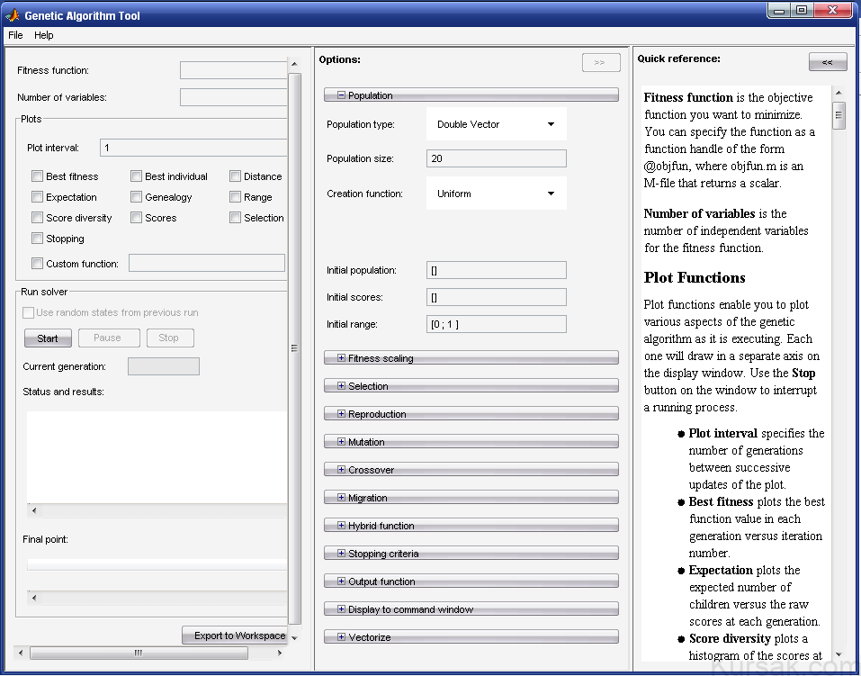Click the Number of variables field
The width and height of the screenshot is (861, 676).
[233, 96]
